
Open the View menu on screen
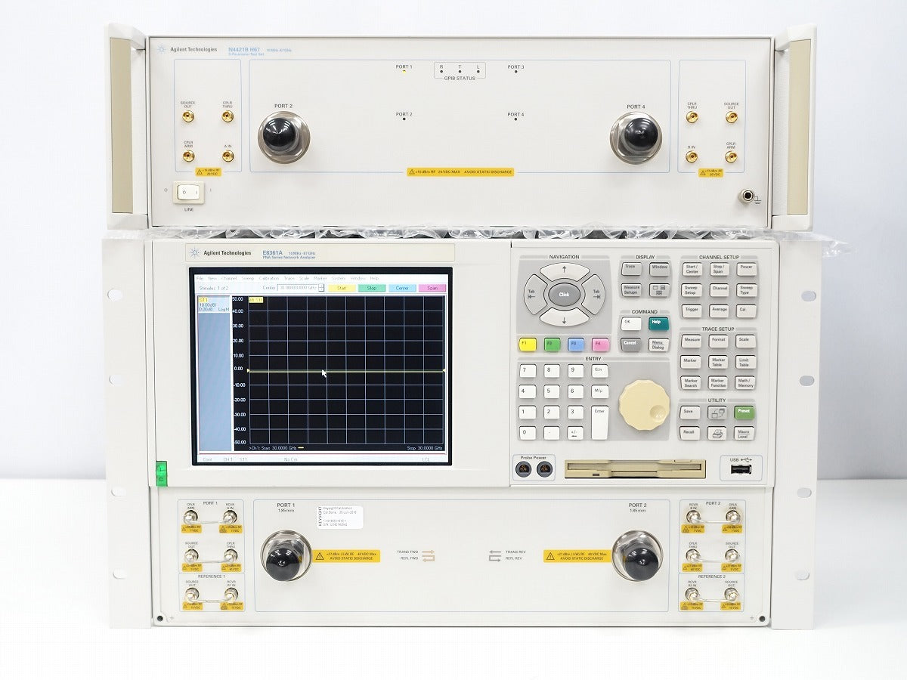coord(212,278)
